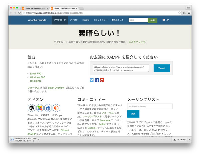Click the downloading xampp dmg file icon
The image size is (200, 155).
pyautogui.click(x=12, y=140)
